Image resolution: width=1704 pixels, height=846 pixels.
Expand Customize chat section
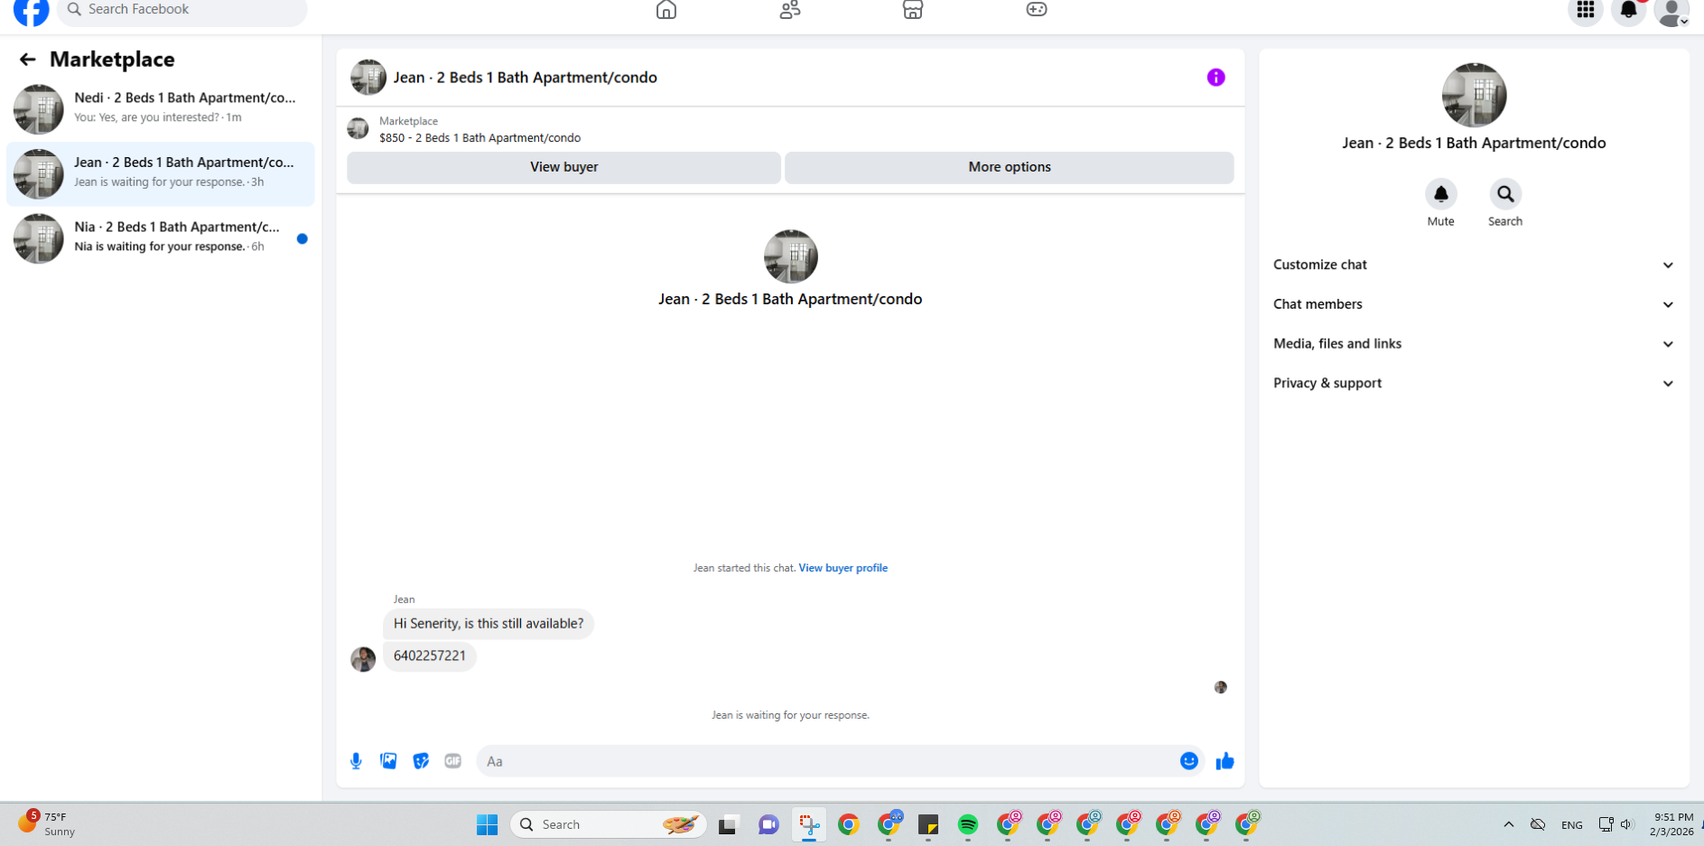(1474, 265)
